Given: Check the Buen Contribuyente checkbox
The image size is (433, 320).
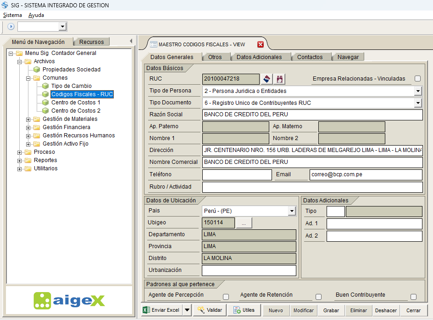Looking at the screenshot, I should (413, 297).
